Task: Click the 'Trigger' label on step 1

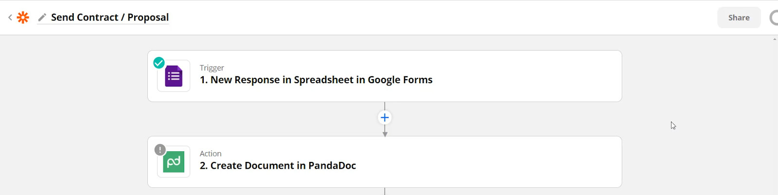Action: (212, 68)
